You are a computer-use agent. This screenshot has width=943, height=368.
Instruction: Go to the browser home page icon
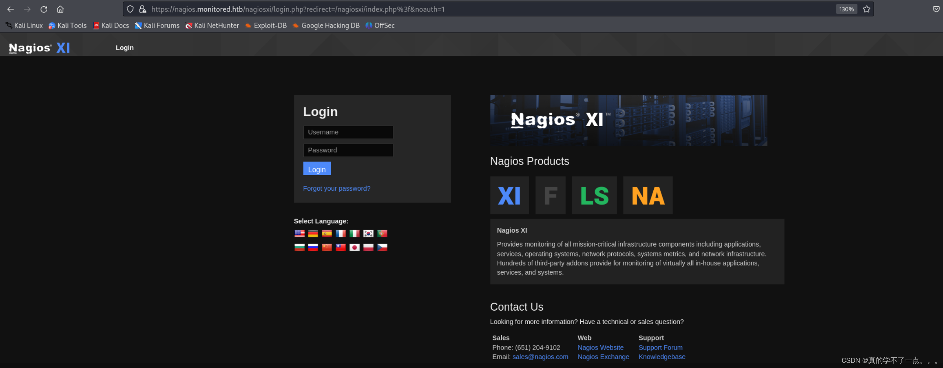click(x=60, y=9)
